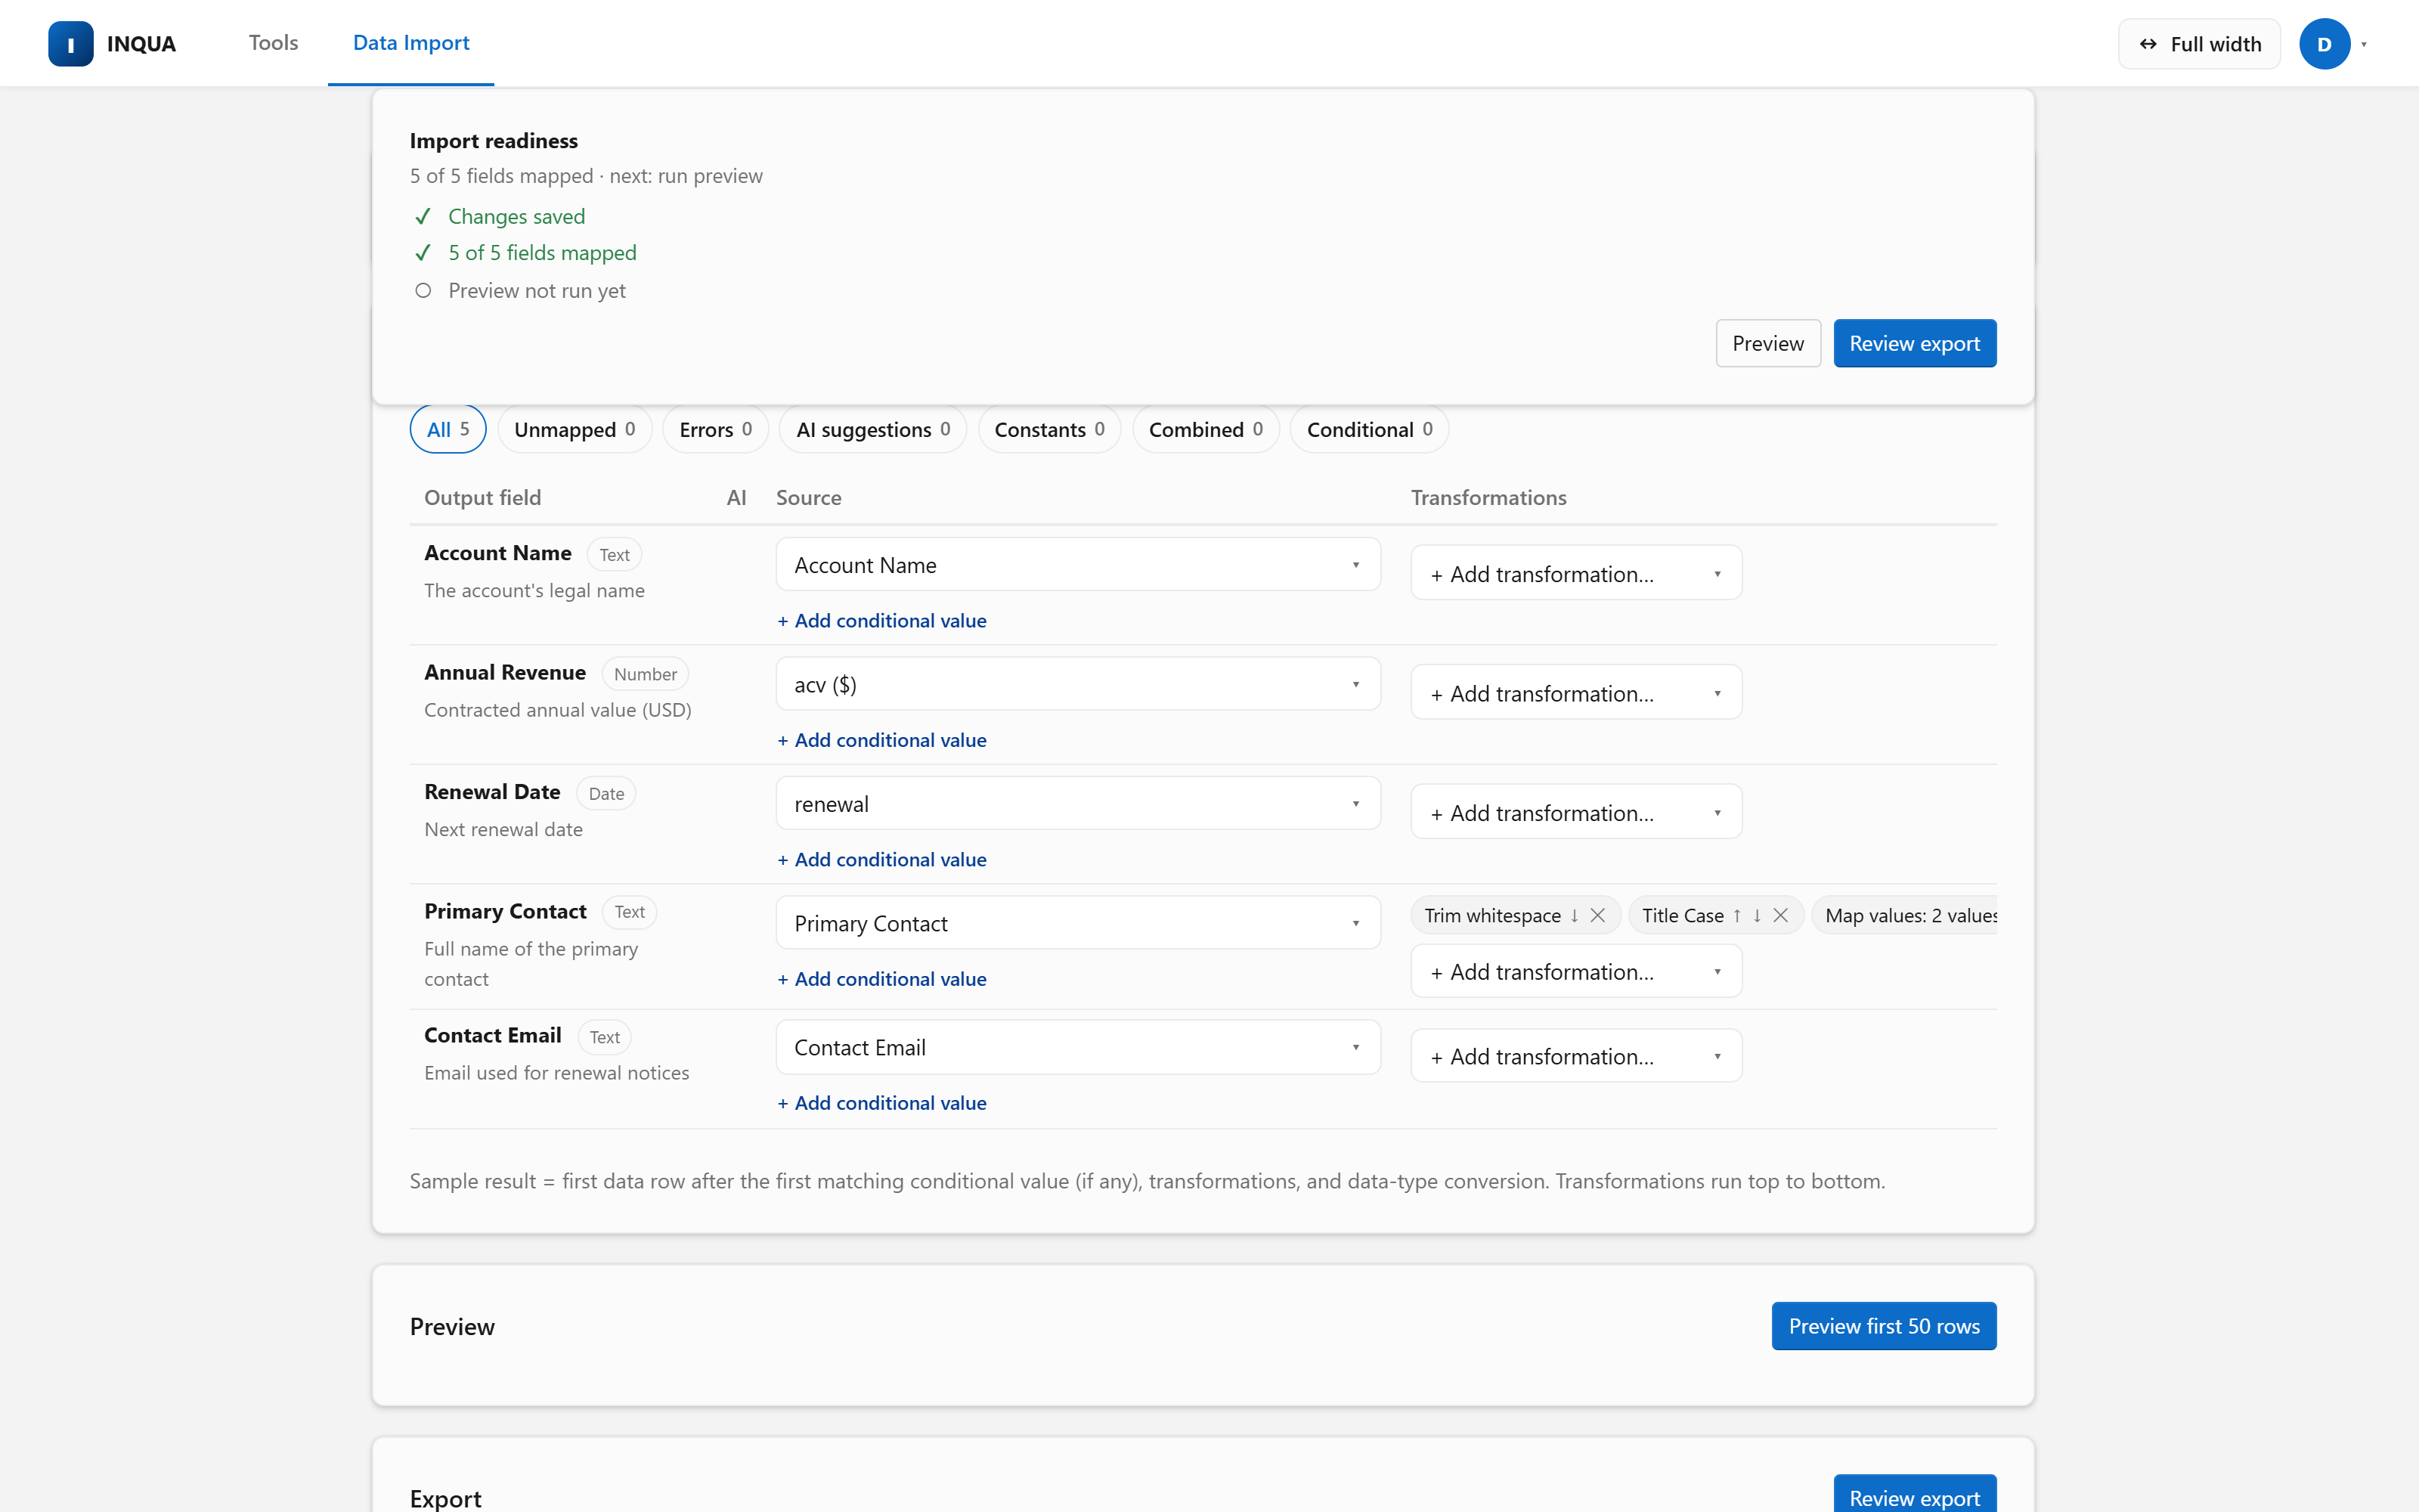This screenshot has width=2419, height=1512.
Task: Select the All 5 filter
Action: tap(448, 429)
